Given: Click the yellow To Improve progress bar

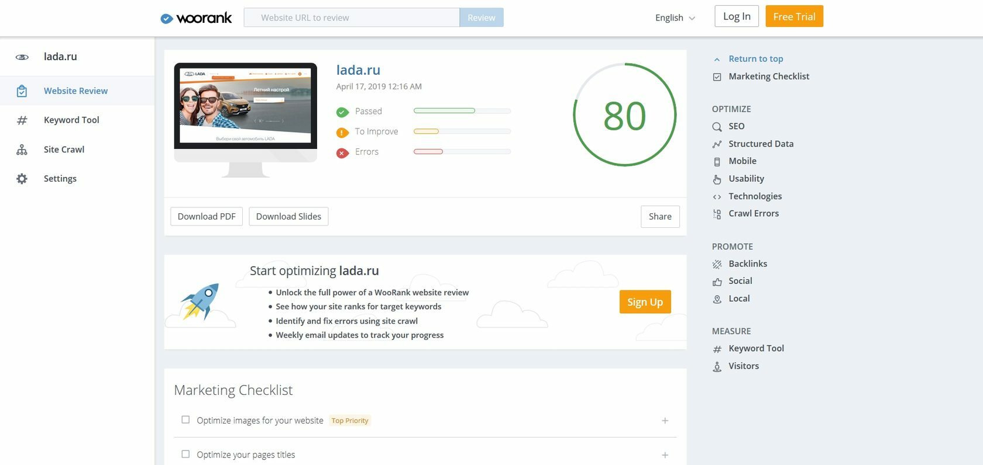Looking at the screenshot, I should (462, 131).
